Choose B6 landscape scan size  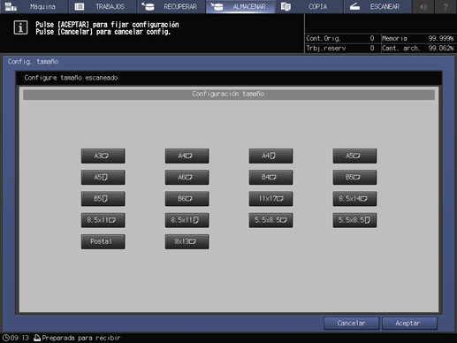(187, 199)
